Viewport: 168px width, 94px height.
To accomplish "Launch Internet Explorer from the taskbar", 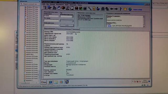I will pos(50,82).
